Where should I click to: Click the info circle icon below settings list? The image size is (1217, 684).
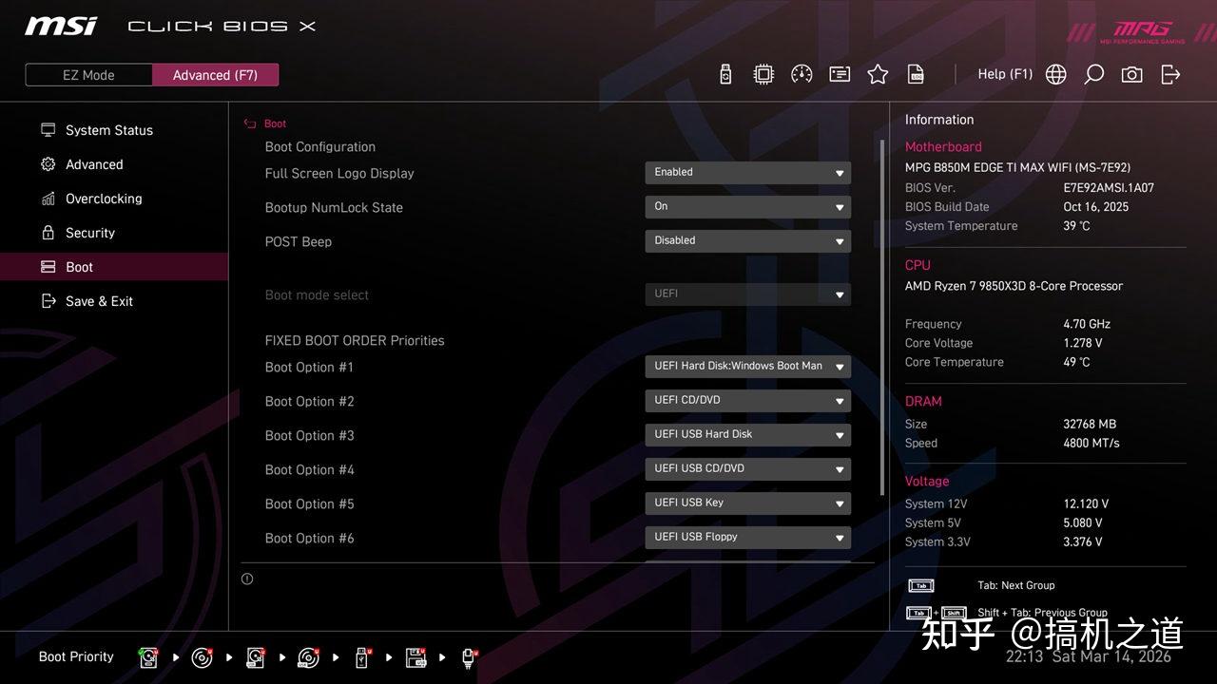click(247, 579)
